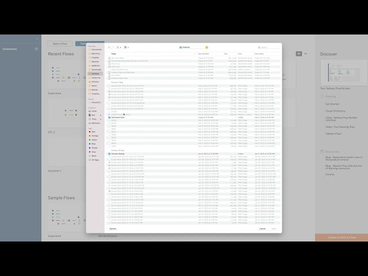Filter by the Gray tag
This screenshot has height=276, width=368.
[93, 152]
